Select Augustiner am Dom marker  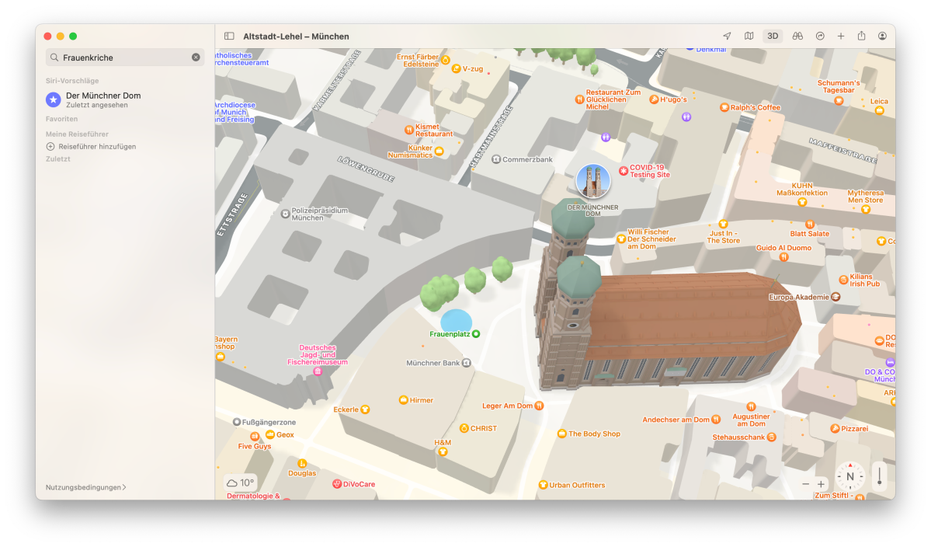tap(751, 407)
